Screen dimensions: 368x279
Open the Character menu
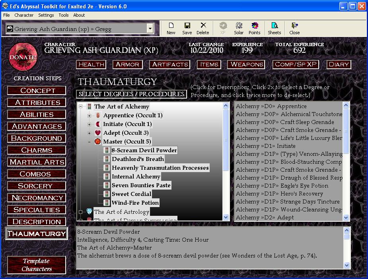[x=24, y=15]
